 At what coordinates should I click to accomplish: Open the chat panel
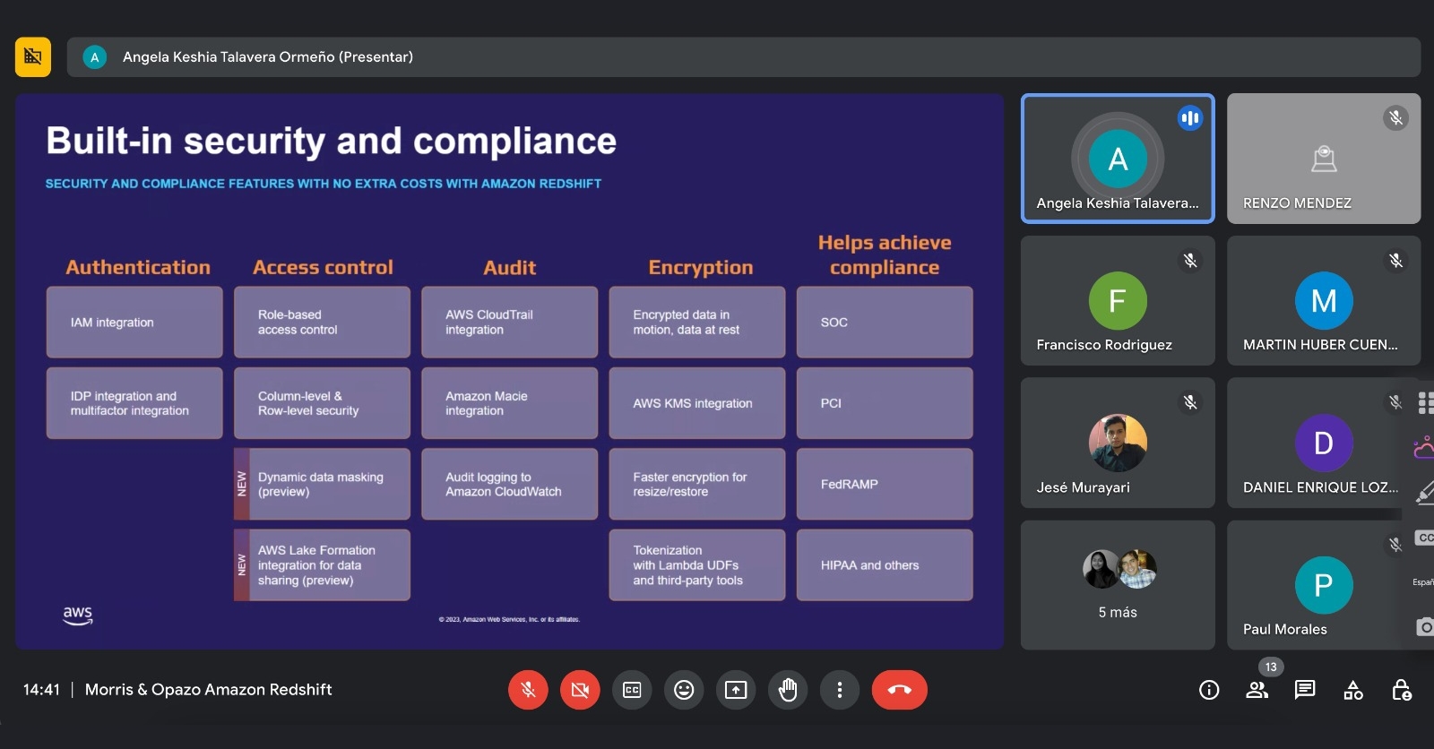[1305, 690]
